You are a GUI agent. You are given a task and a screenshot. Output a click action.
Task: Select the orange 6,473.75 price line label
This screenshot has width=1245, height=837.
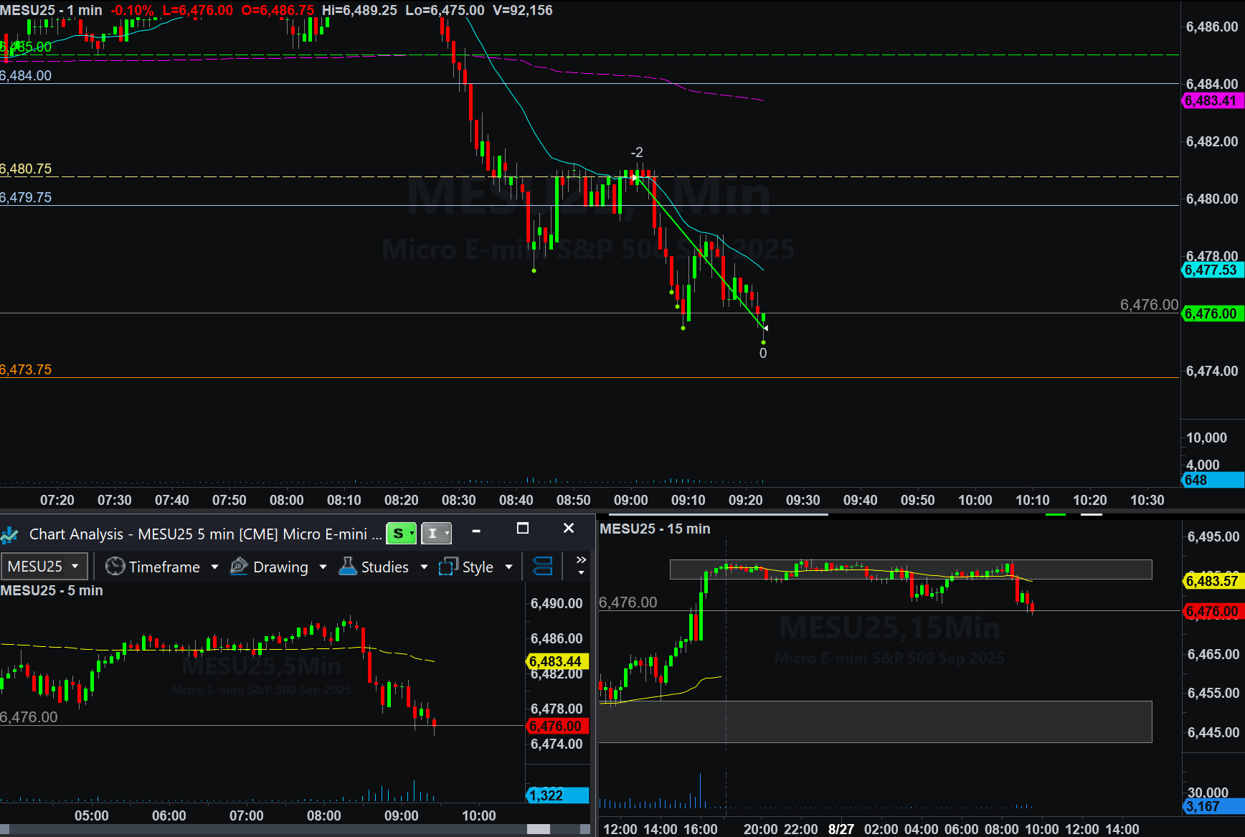27,370
